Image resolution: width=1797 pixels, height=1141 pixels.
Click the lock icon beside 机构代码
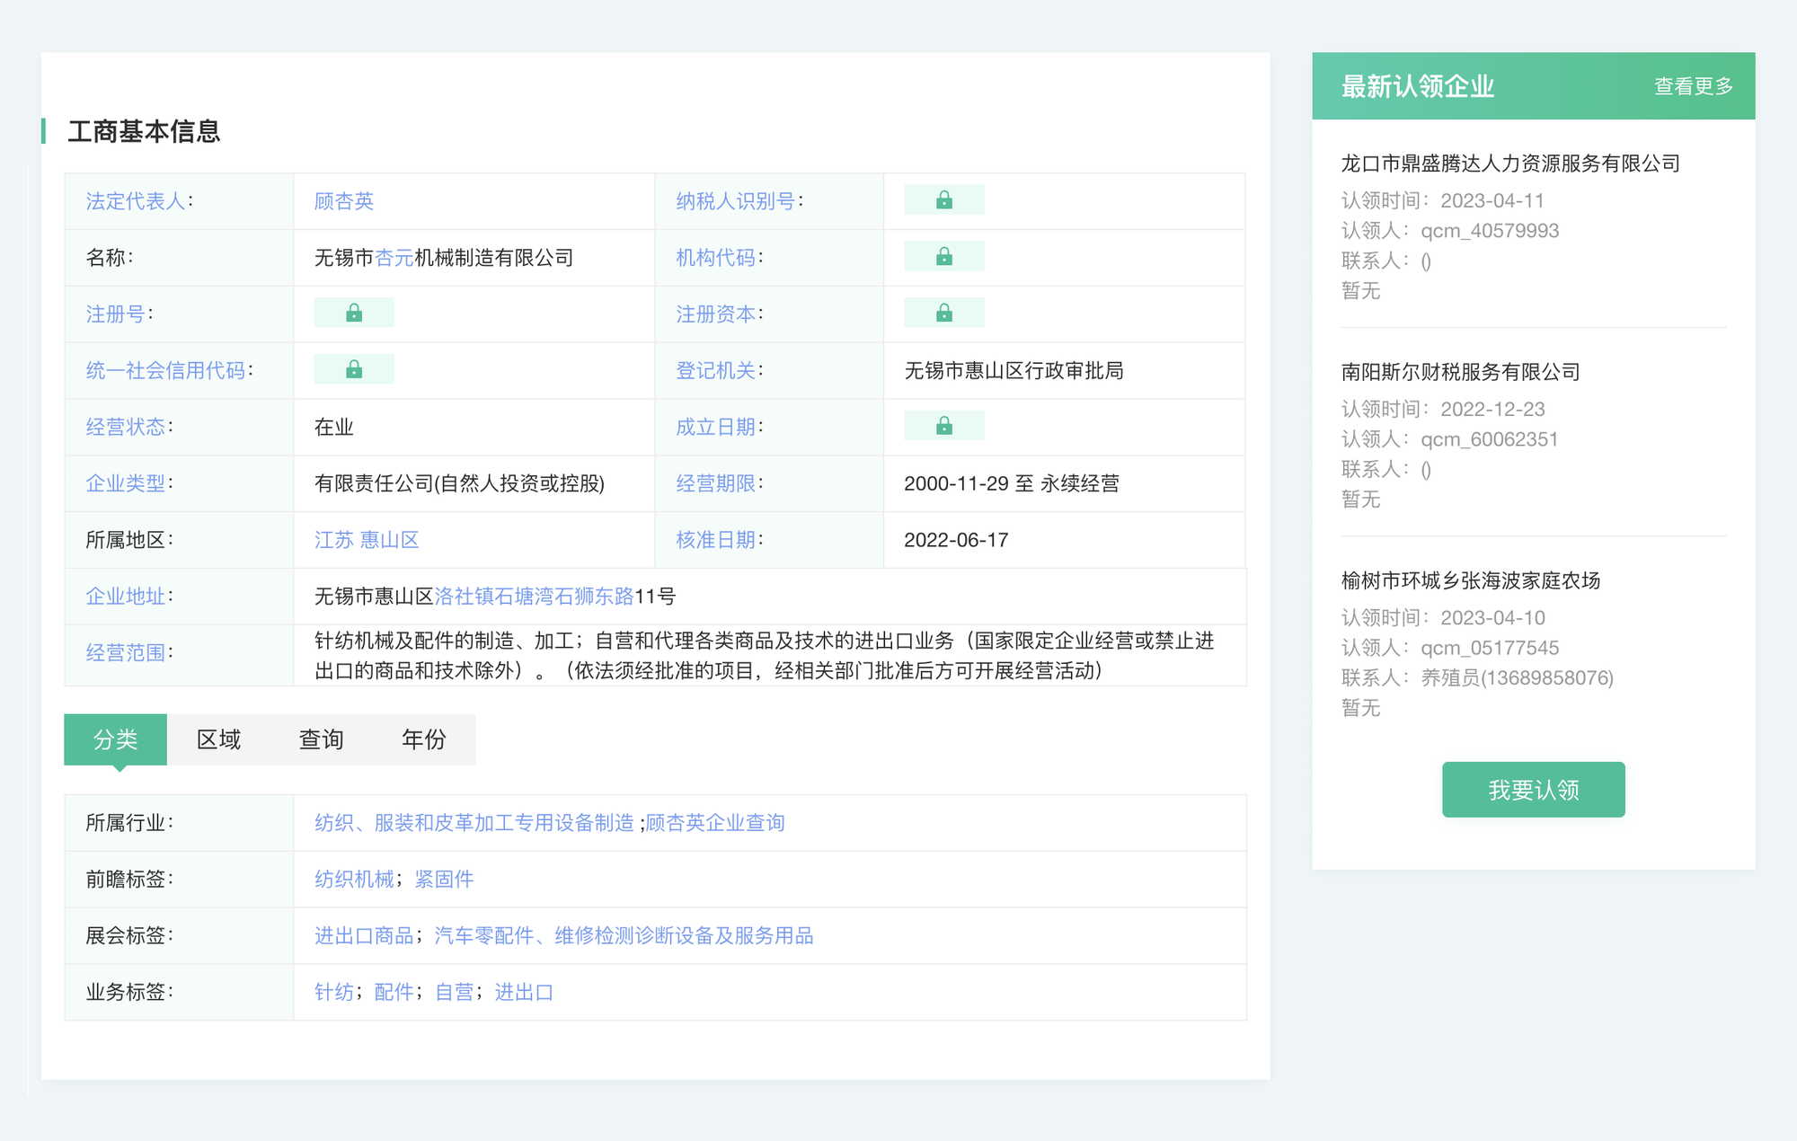tap(943, 257)
